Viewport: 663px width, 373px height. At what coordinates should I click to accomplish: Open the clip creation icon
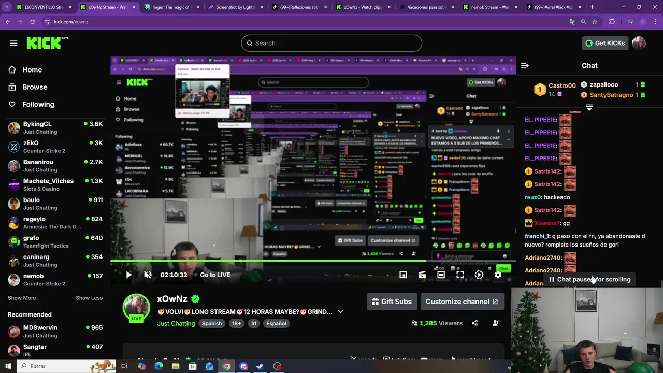tap(422, 275)
